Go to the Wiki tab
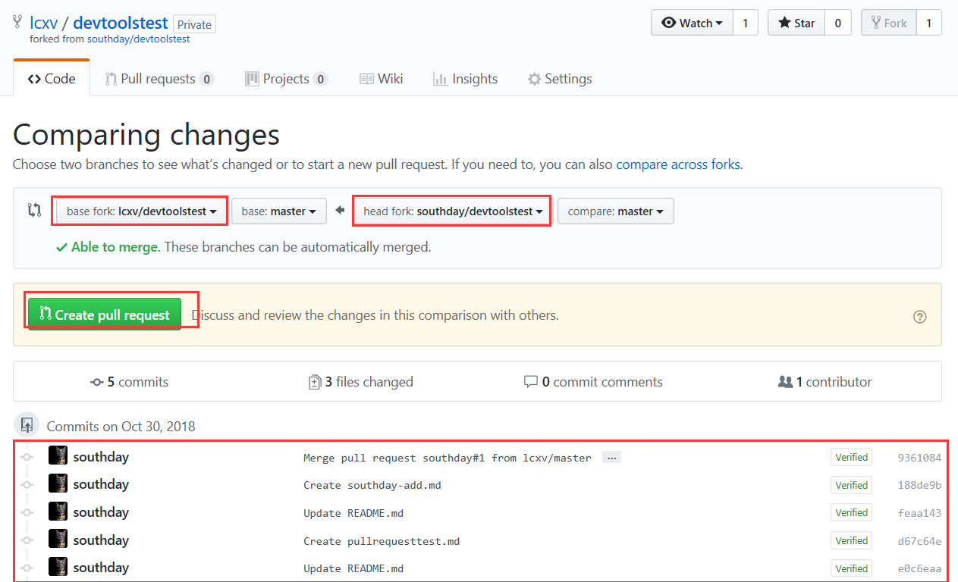Viewport: 958px width, 582px height. 382,79
